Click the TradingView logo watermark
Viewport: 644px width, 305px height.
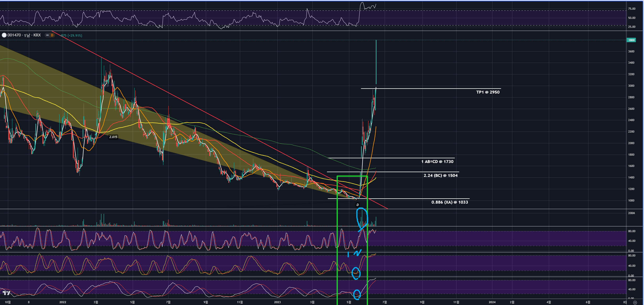[6, 293]
